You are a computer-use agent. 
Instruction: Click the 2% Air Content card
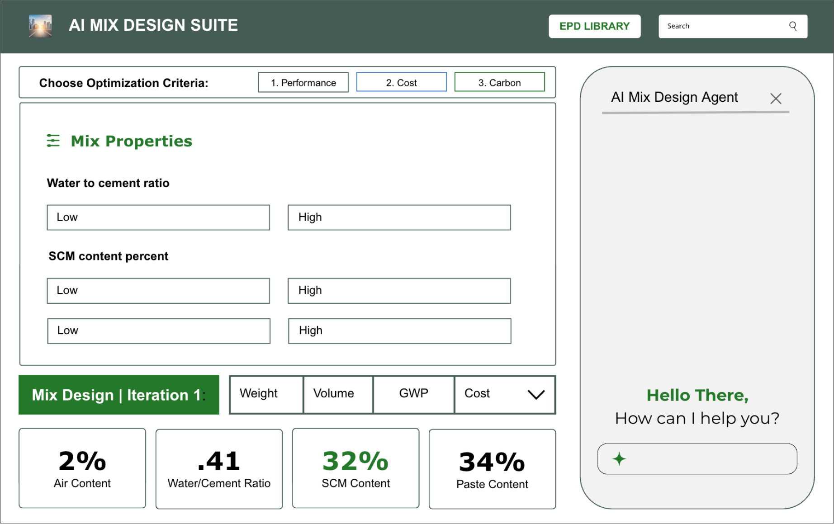(x=82, y=468)
